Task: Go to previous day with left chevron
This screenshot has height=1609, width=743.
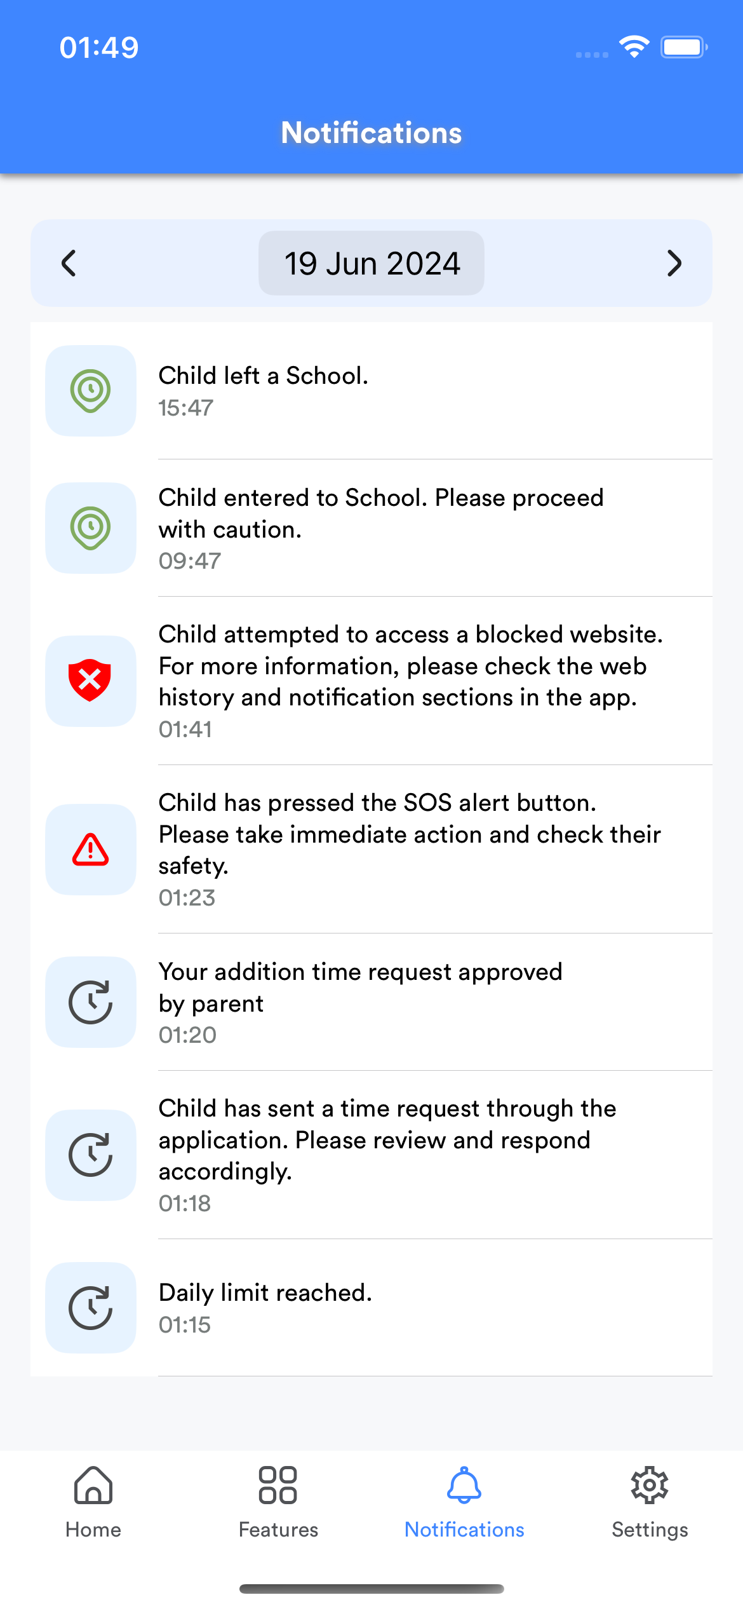Action: tap(69, 263)
